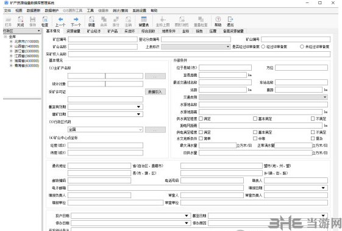
Task: Check 基本满足 for water supply
Action: pos(255,118)
